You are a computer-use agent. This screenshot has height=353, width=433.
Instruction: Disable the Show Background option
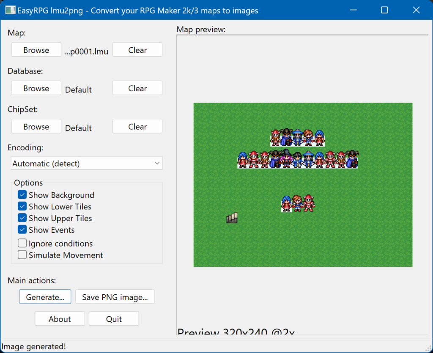click(22, 195)
